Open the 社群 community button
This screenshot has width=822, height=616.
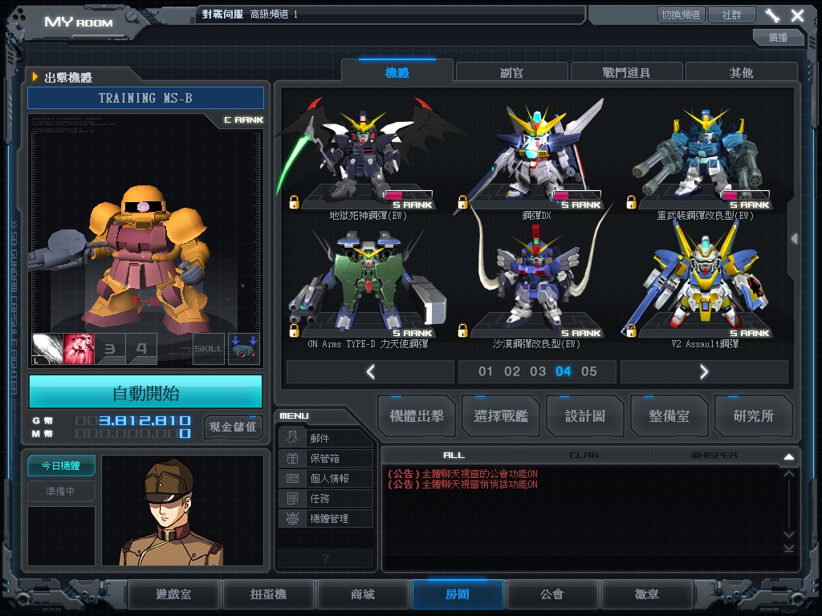pos(732,14)
